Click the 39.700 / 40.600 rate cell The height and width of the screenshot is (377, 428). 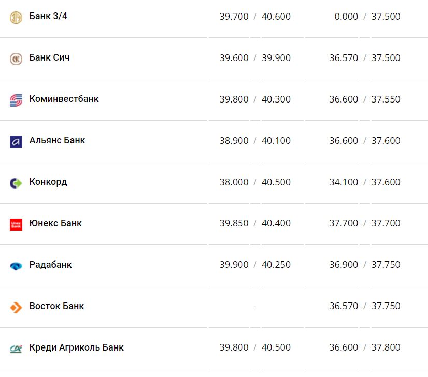[254, 17]
